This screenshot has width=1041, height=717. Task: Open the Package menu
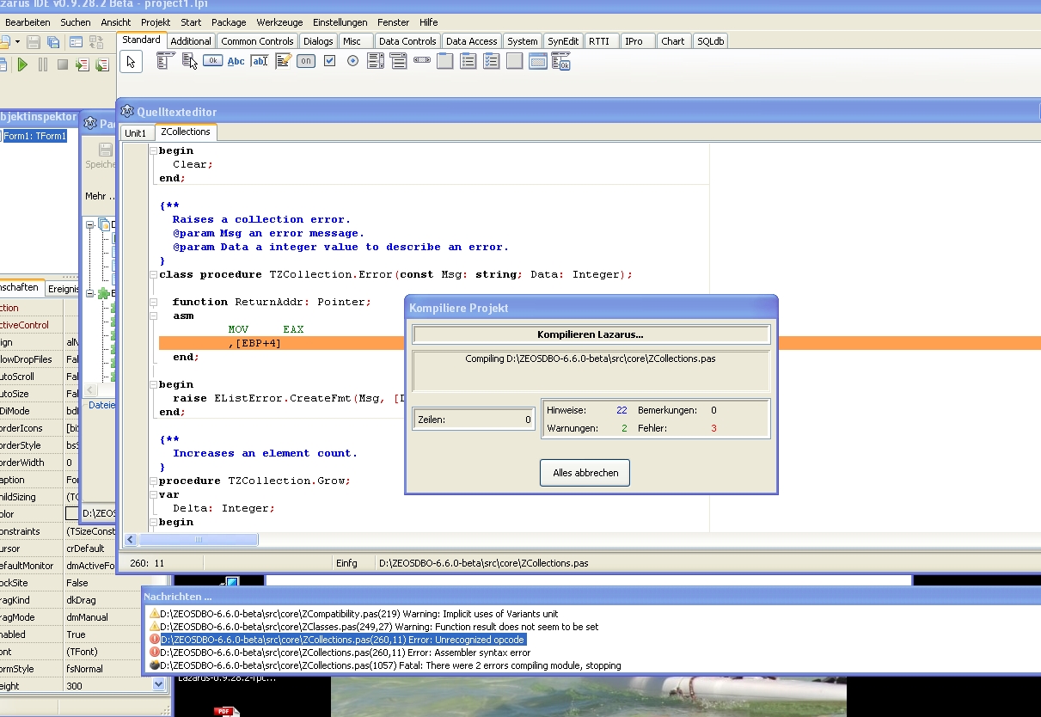(228, 22)
